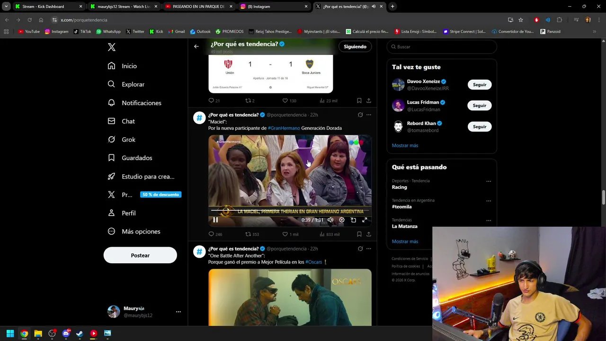The image size is (606, 341).
Task: Like the Unión vs Boca post (130)
Action: [289, 100]
